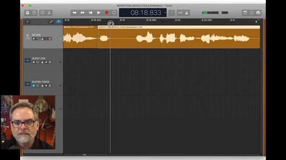Click the 08:18.833 time display
This screenshot has height=160, width=286.
146,13
